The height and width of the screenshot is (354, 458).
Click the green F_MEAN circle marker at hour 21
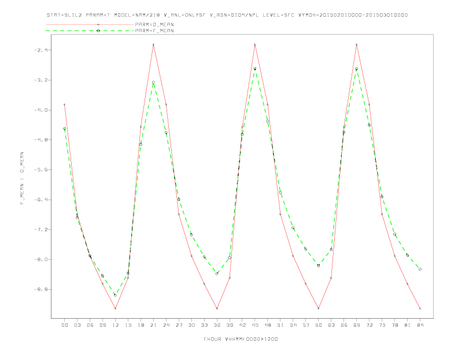coord(153,82)
